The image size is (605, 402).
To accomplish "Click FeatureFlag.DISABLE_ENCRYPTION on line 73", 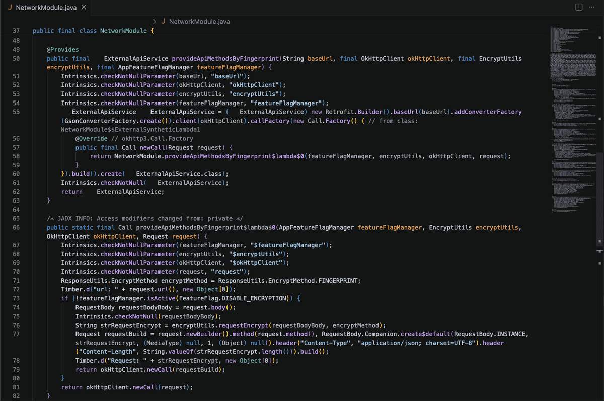I will [x=232, y=298].
